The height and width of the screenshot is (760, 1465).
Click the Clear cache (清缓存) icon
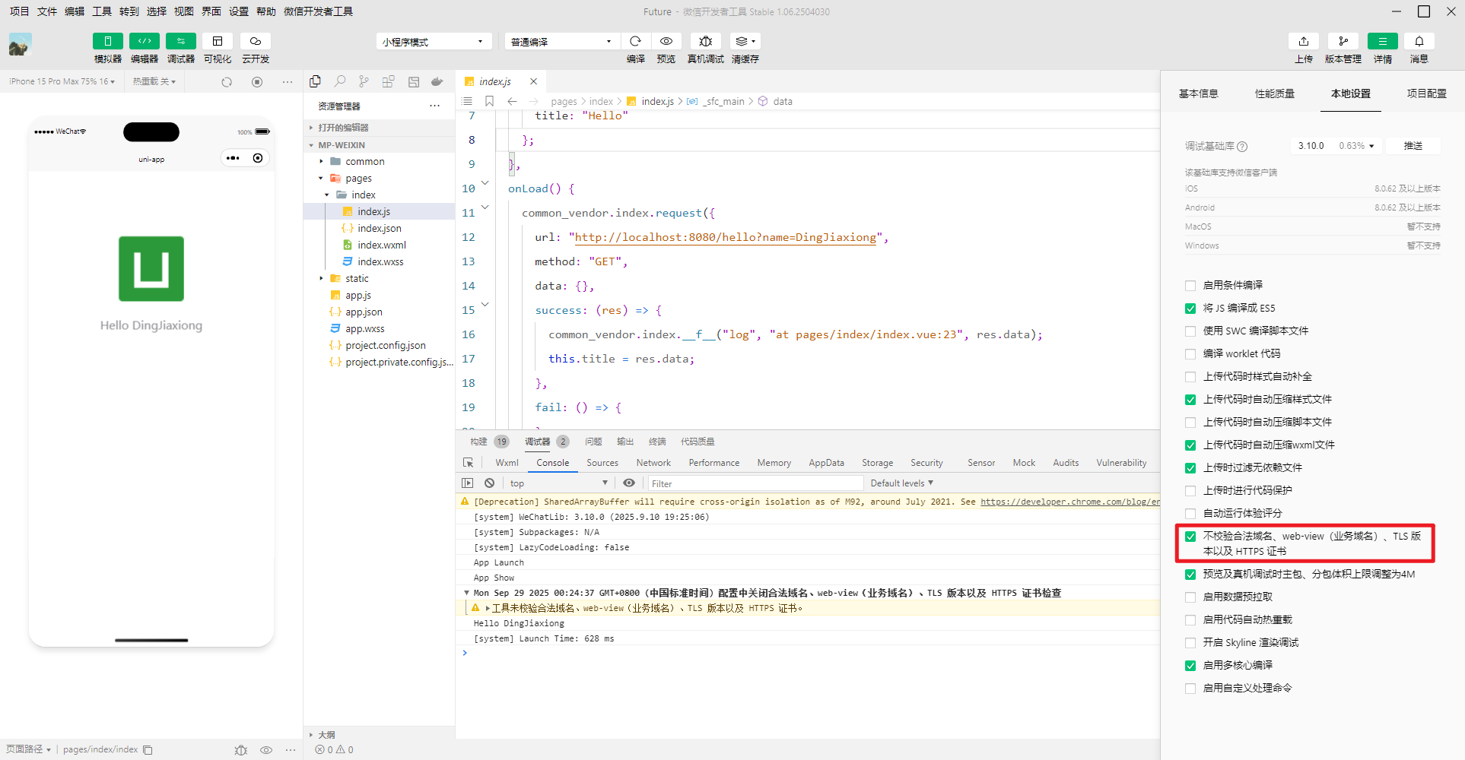click(x=745, y=41)
